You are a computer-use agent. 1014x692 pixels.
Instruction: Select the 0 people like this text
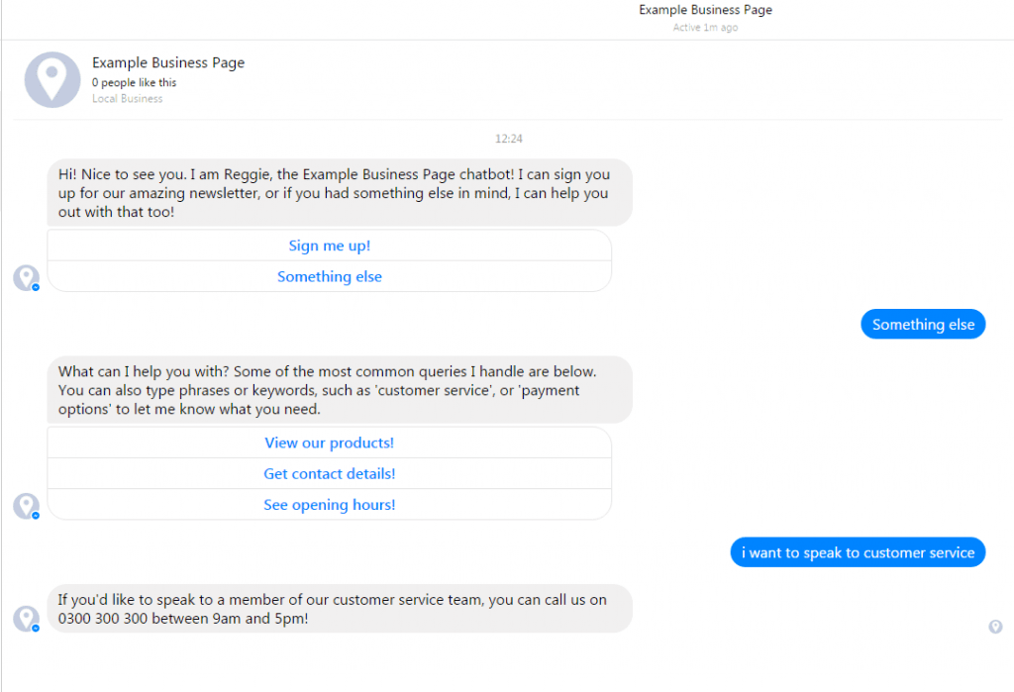point(134,83)
